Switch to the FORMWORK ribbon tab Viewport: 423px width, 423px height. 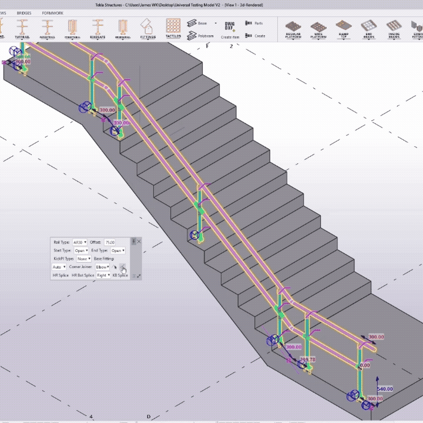point(52,12)
